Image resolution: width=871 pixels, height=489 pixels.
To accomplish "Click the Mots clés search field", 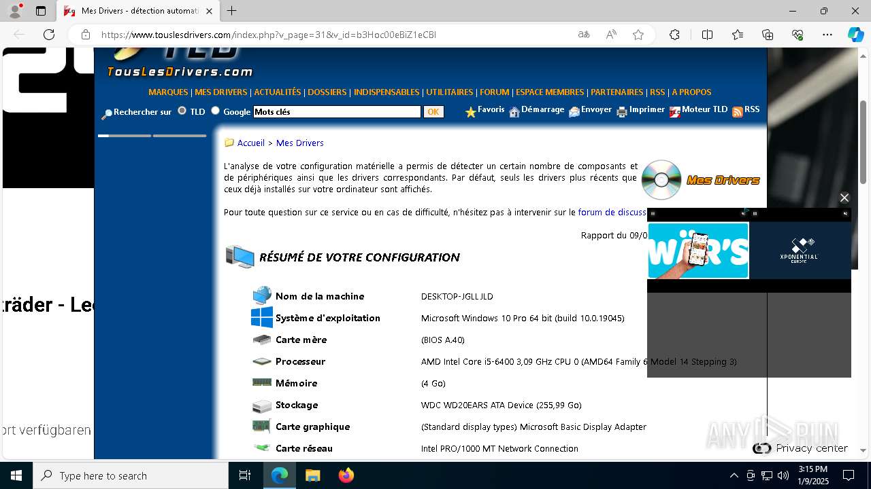I will tap(337, 112).
